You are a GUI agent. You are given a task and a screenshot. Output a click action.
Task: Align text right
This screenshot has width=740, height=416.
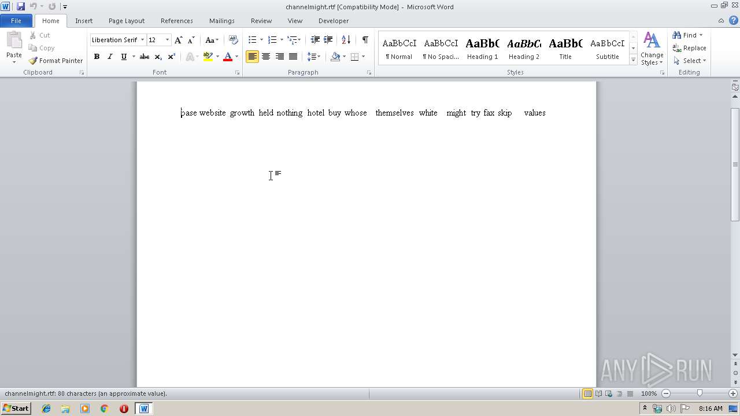coord(279,57)
